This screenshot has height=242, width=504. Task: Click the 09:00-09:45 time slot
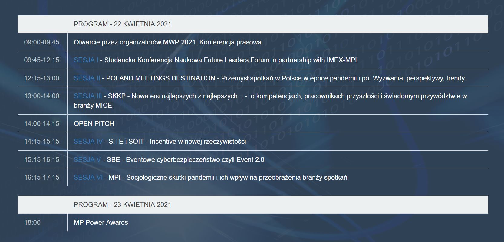(42, 42)
